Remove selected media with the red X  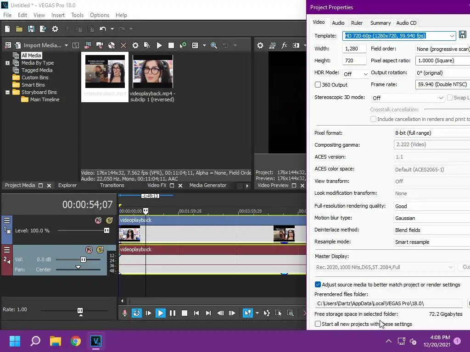pyautogui.click(x=123, y=45)
